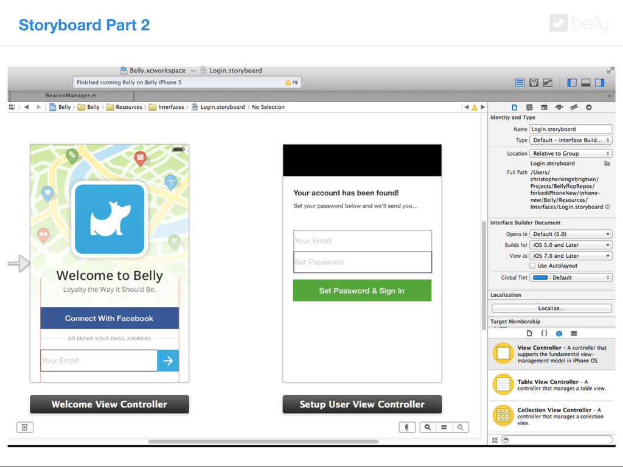This screenshot has width=623, height=467.
Task: Click the 79 warnings indicator
Action: point(291,82)
